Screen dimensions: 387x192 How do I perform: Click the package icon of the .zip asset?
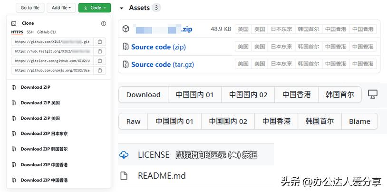coord(126,29)
